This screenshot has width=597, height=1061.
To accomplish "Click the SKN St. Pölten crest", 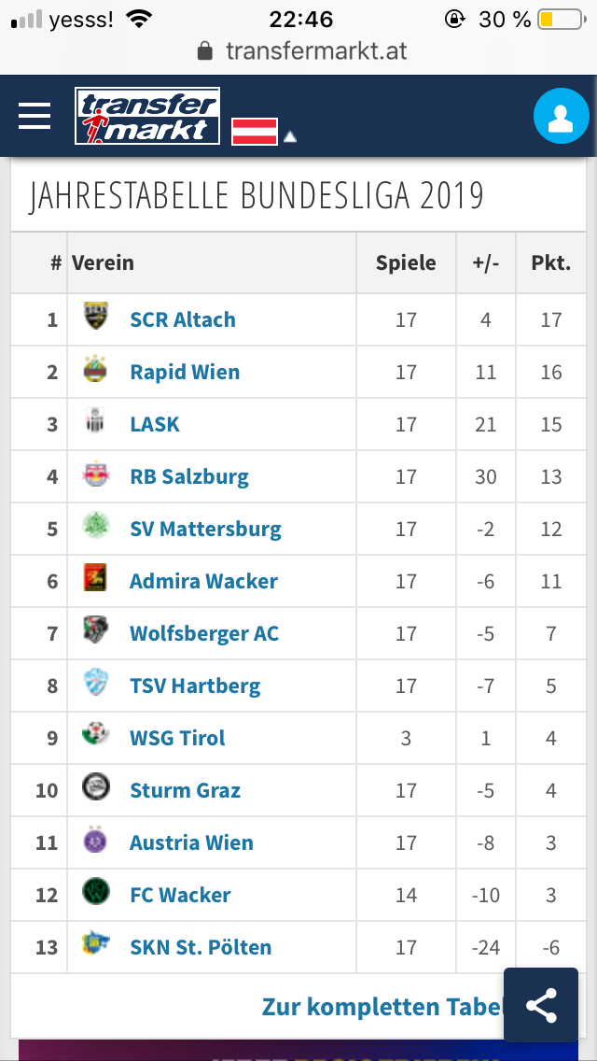I will [x=95, y=943].
